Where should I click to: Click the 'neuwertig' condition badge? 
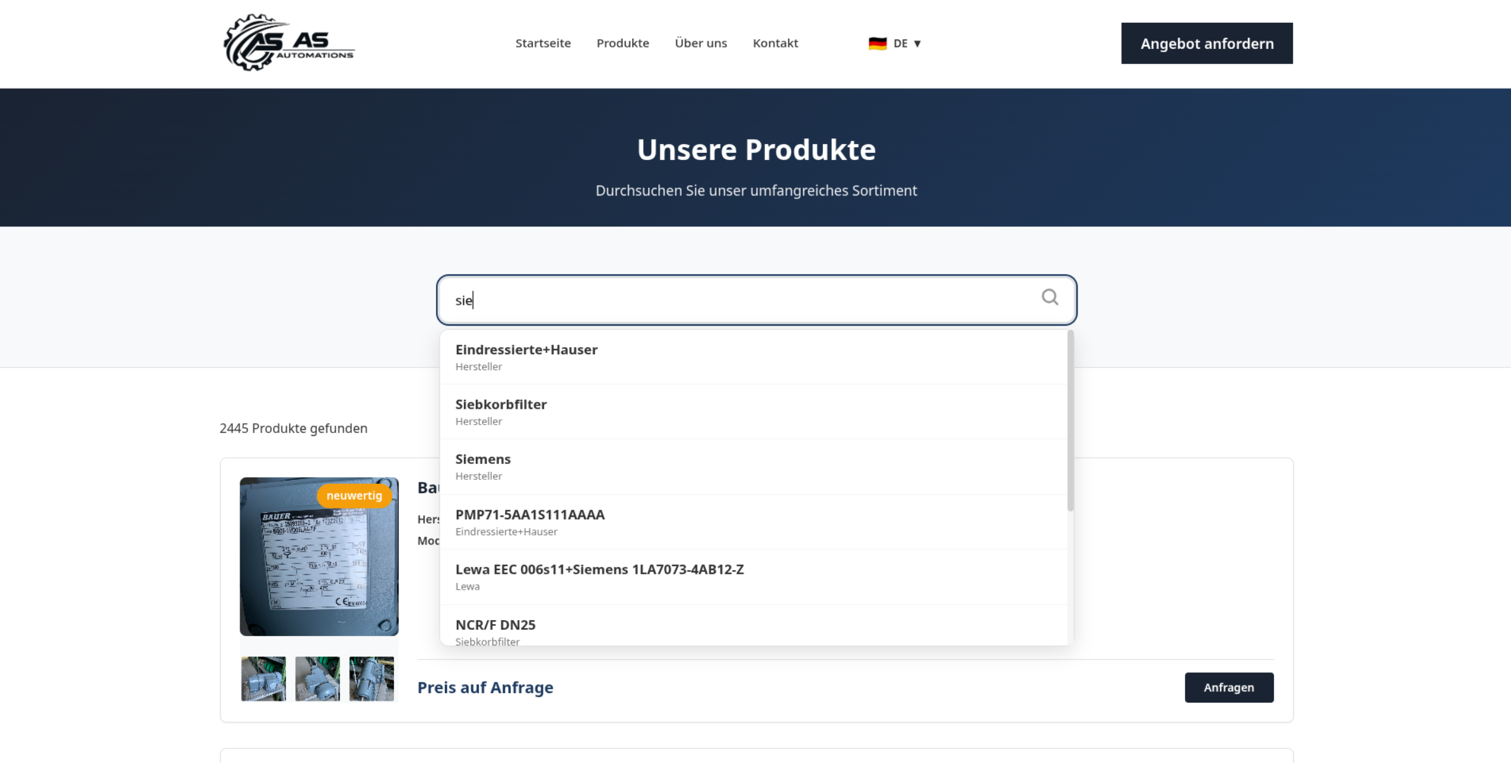353,496
